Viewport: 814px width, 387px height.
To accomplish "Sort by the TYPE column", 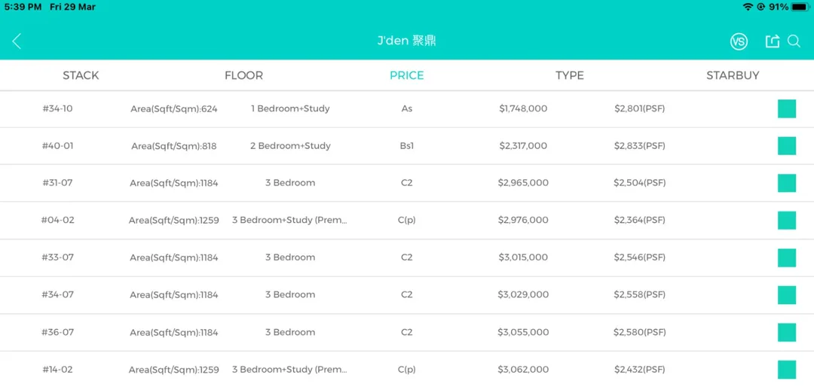I will pyautogui.click(x=570, y=75).
